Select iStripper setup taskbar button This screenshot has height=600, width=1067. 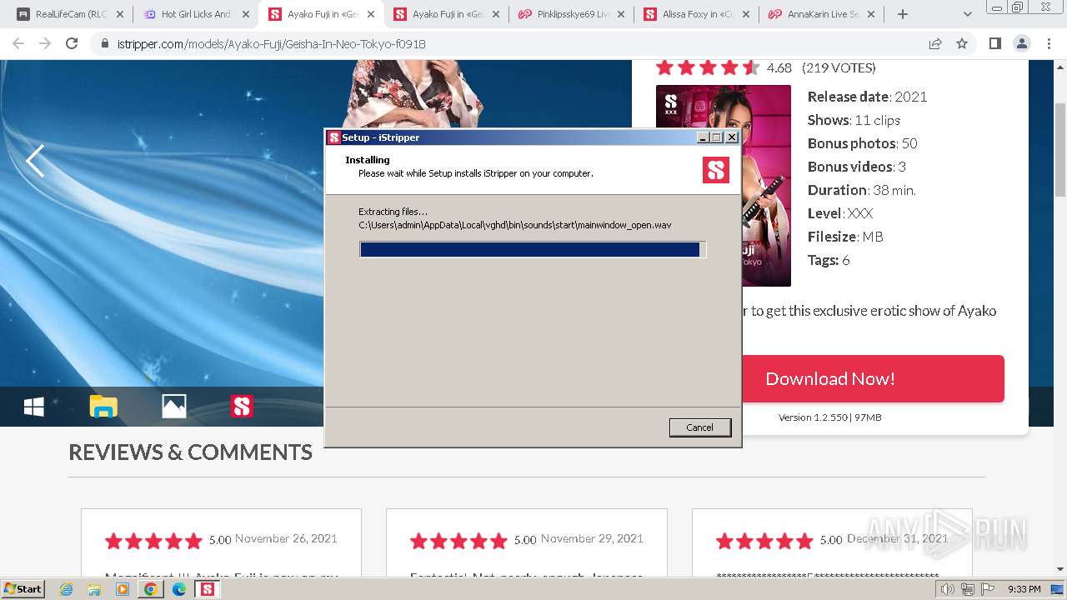pos(208,589)
